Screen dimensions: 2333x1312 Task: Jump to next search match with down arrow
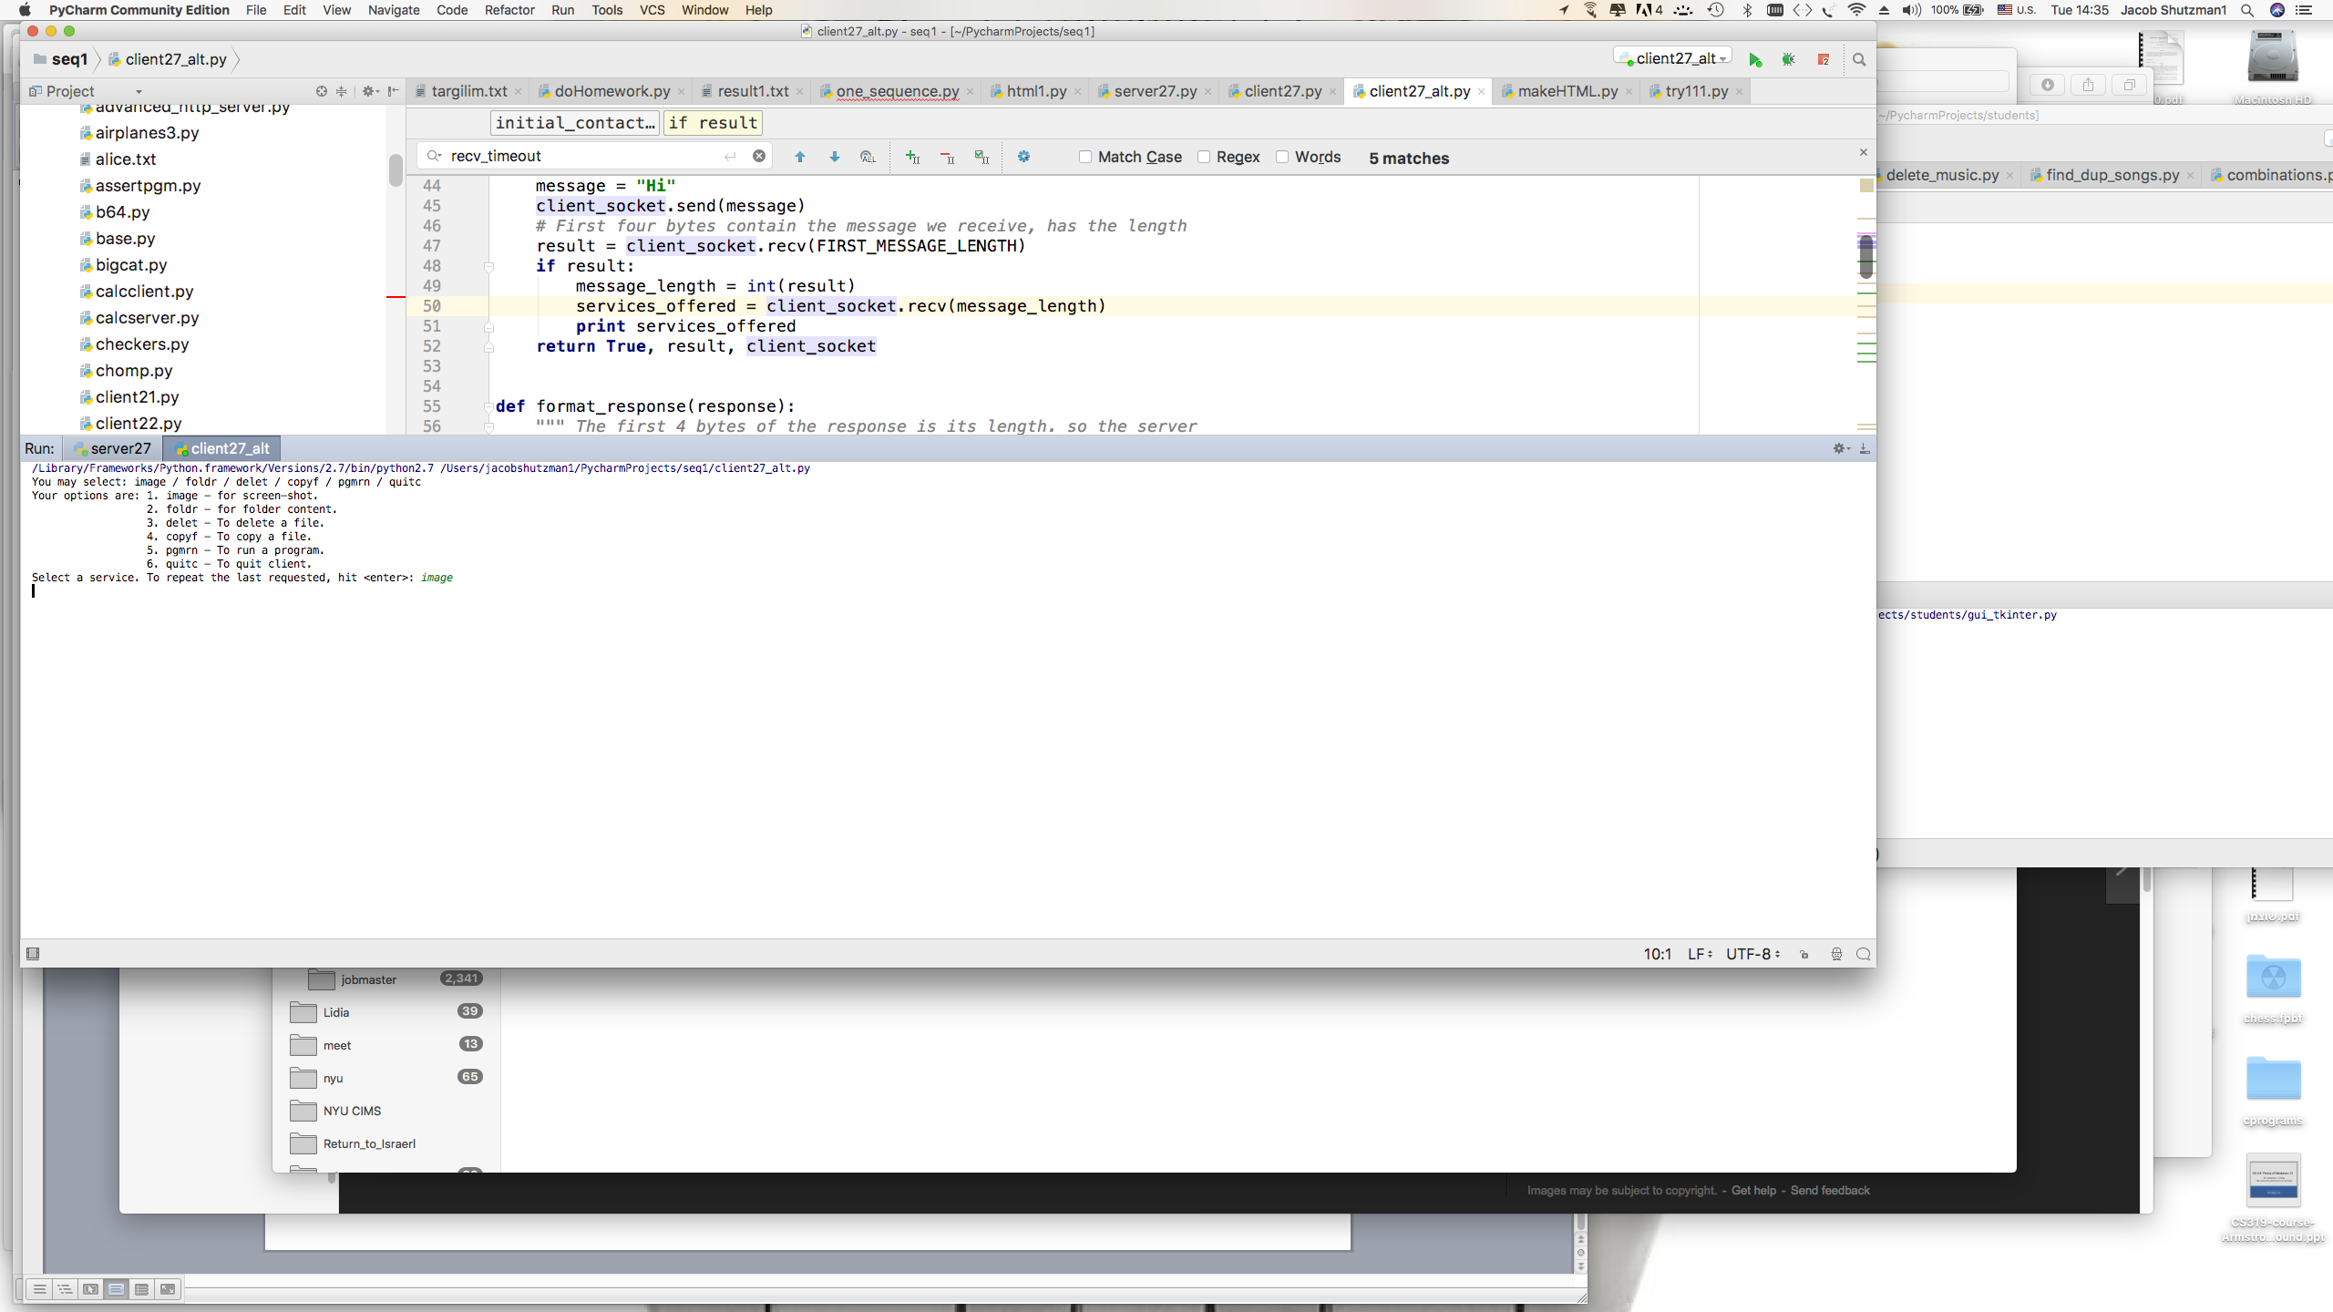tap(834, 157)
